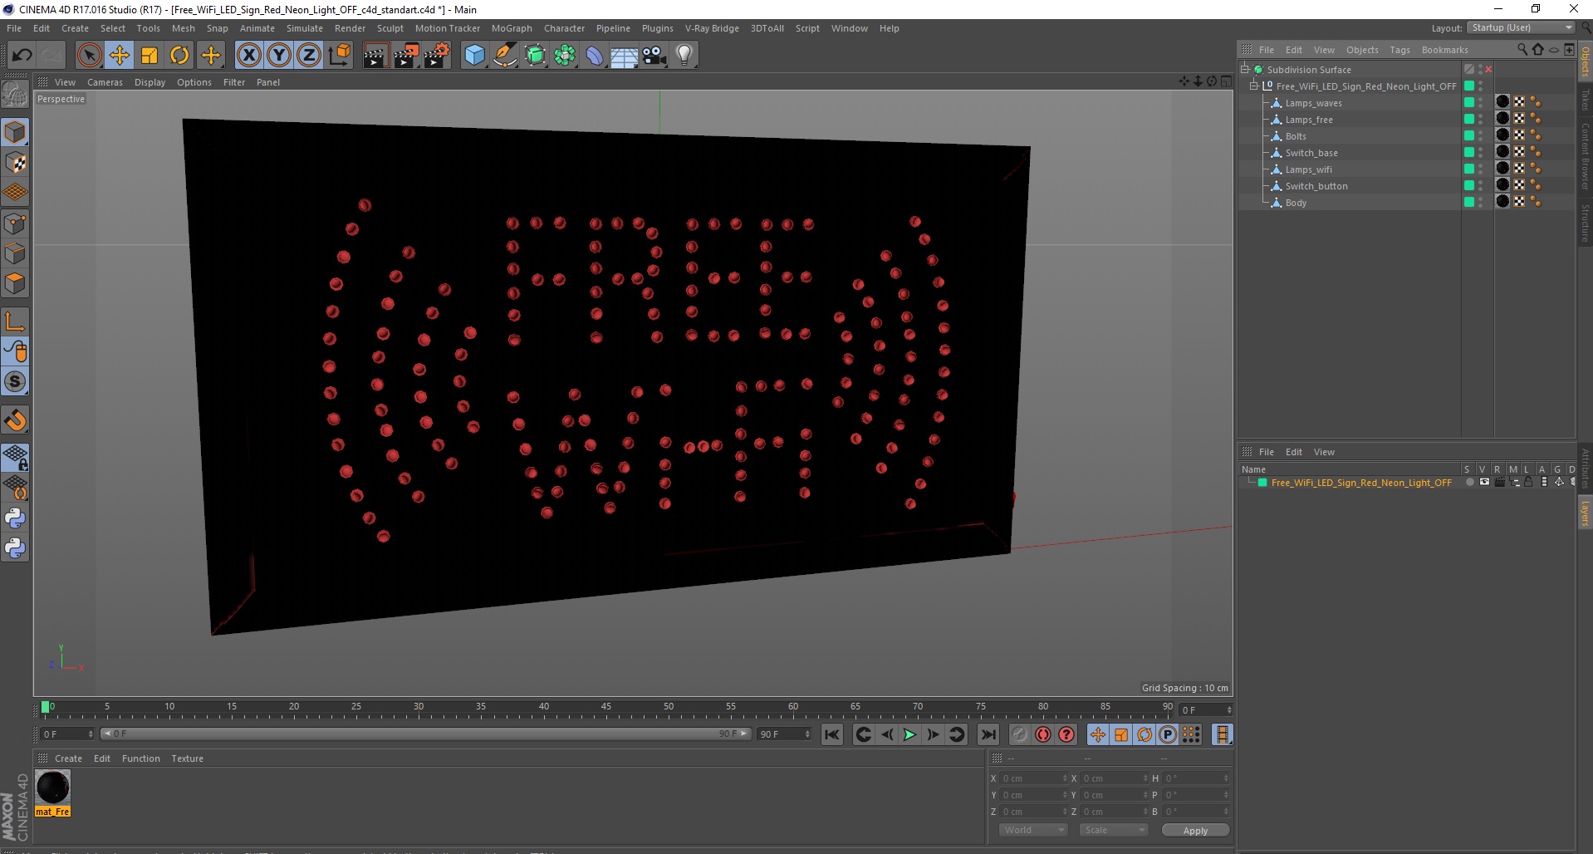Click frame 45 on the timeline

coord(606,709)
